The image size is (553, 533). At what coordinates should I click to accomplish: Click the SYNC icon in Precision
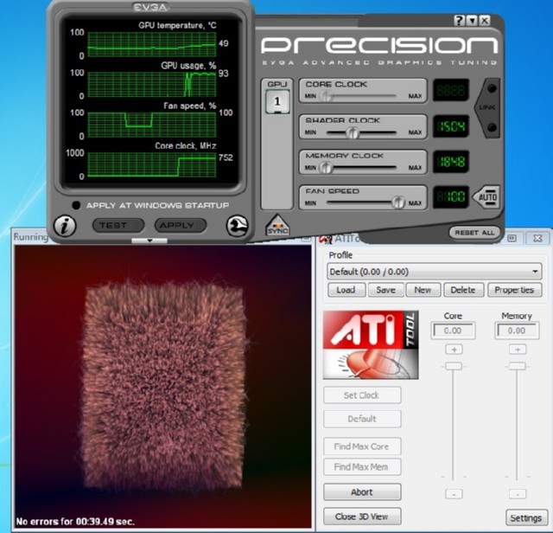(x=277, y=225)
